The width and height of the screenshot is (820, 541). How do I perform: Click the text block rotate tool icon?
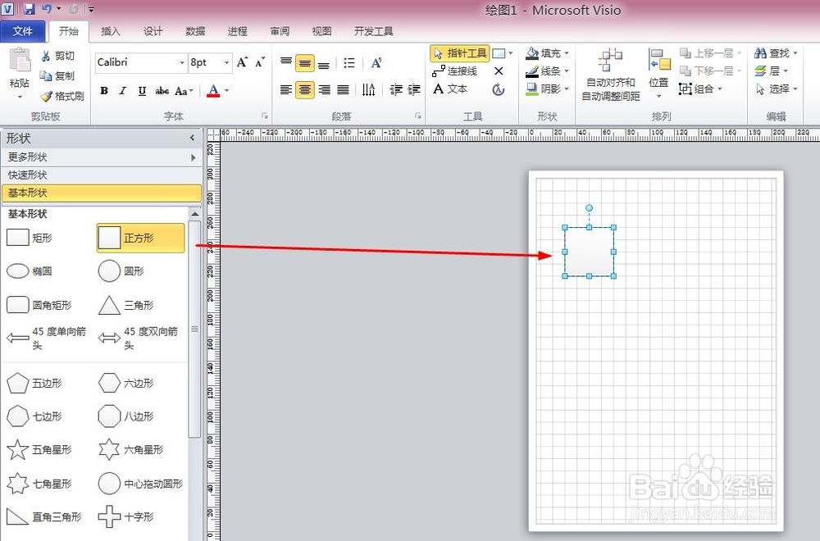point(499,89)
